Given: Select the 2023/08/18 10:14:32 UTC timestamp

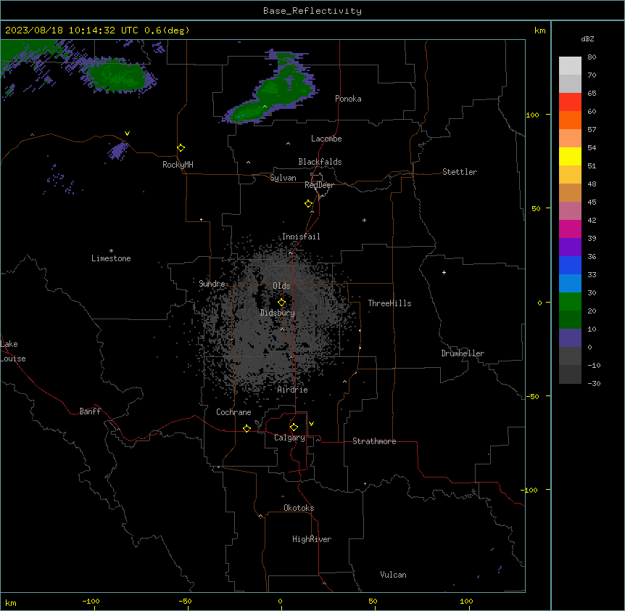Looking at the screenshot, I should coord(72,30).
